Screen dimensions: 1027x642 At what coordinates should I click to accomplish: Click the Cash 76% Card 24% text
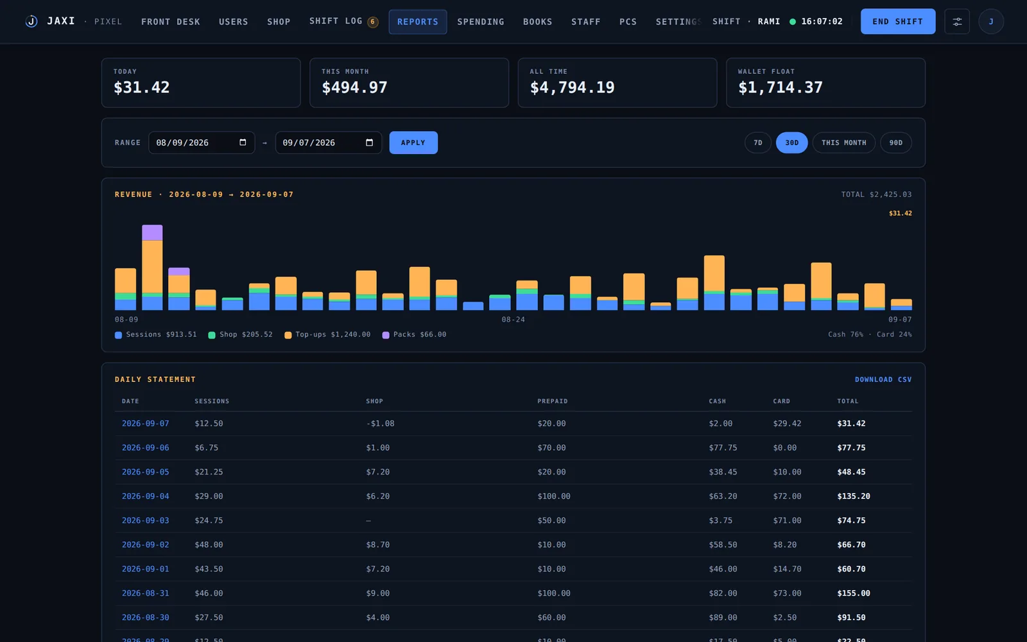click(x=870, y=334)
